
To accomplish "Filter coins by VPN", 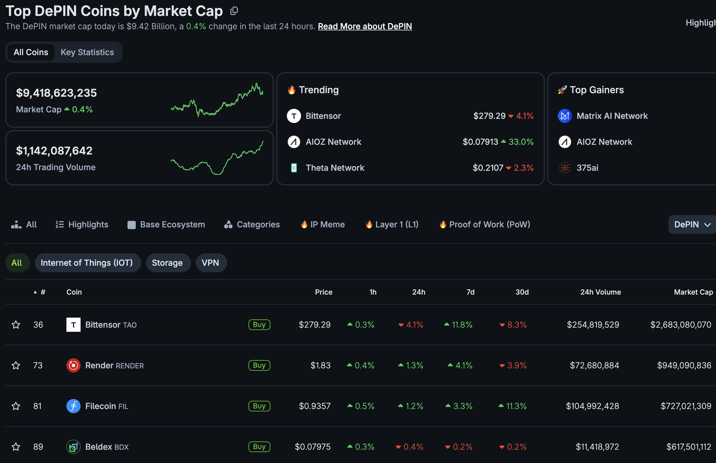I will point(211,262).
